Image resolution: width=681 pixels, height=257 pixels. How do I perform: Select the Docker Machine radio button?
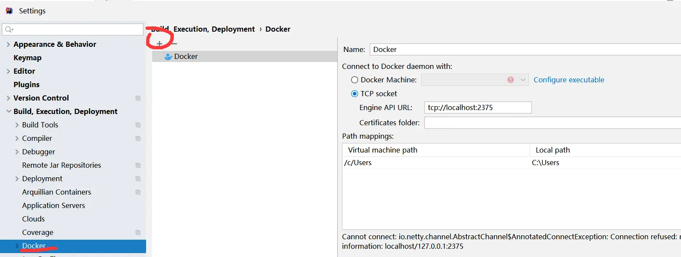point(355,80)
